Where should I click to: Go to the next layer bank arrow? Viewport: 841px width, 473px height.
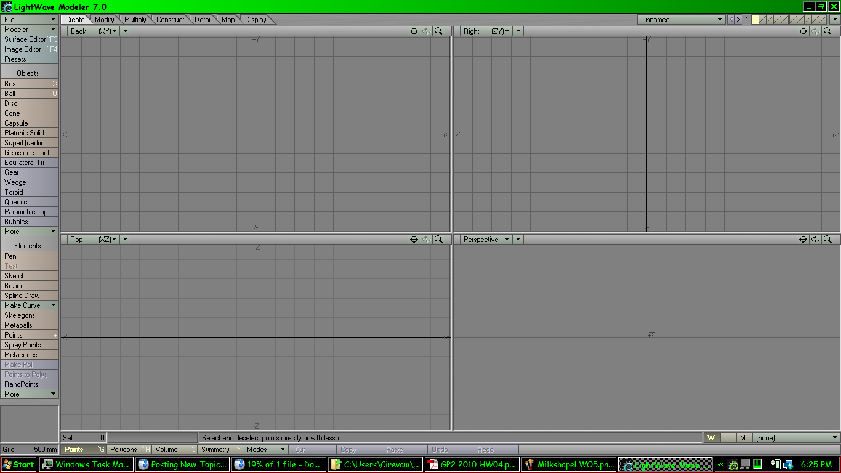(x=738, y=20)
